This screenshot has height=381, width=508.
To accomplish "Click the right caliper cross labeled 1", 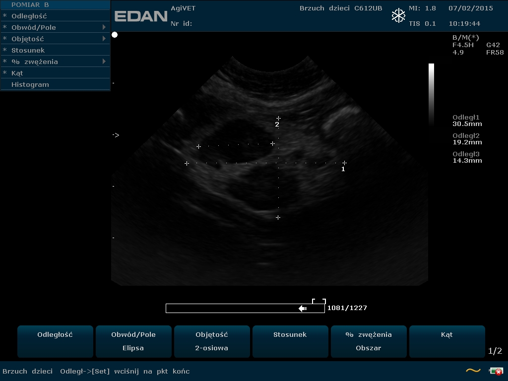I will pos(344,163).
